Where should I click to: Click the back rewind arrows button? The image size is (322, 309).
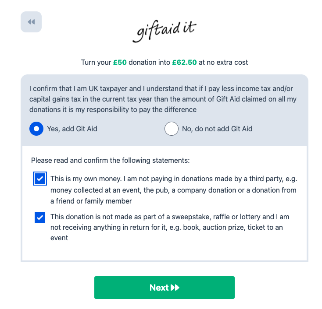click(31, 22)
